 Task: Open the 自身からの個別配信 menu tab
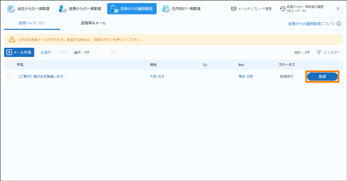point(132,9)
